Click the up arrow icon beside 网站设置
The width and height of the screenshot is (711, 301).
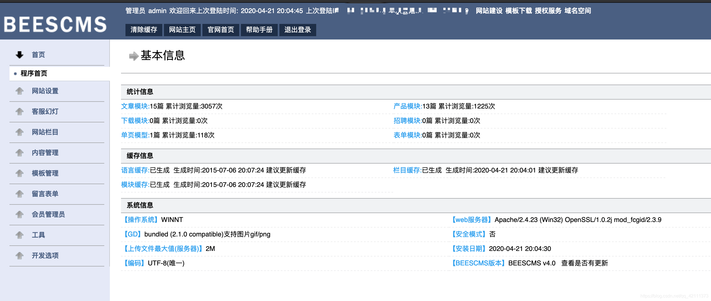(x=19, y=91)
